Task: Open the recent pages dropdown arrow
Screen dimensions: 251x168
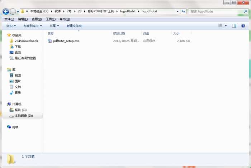Action: coord(18,12)
